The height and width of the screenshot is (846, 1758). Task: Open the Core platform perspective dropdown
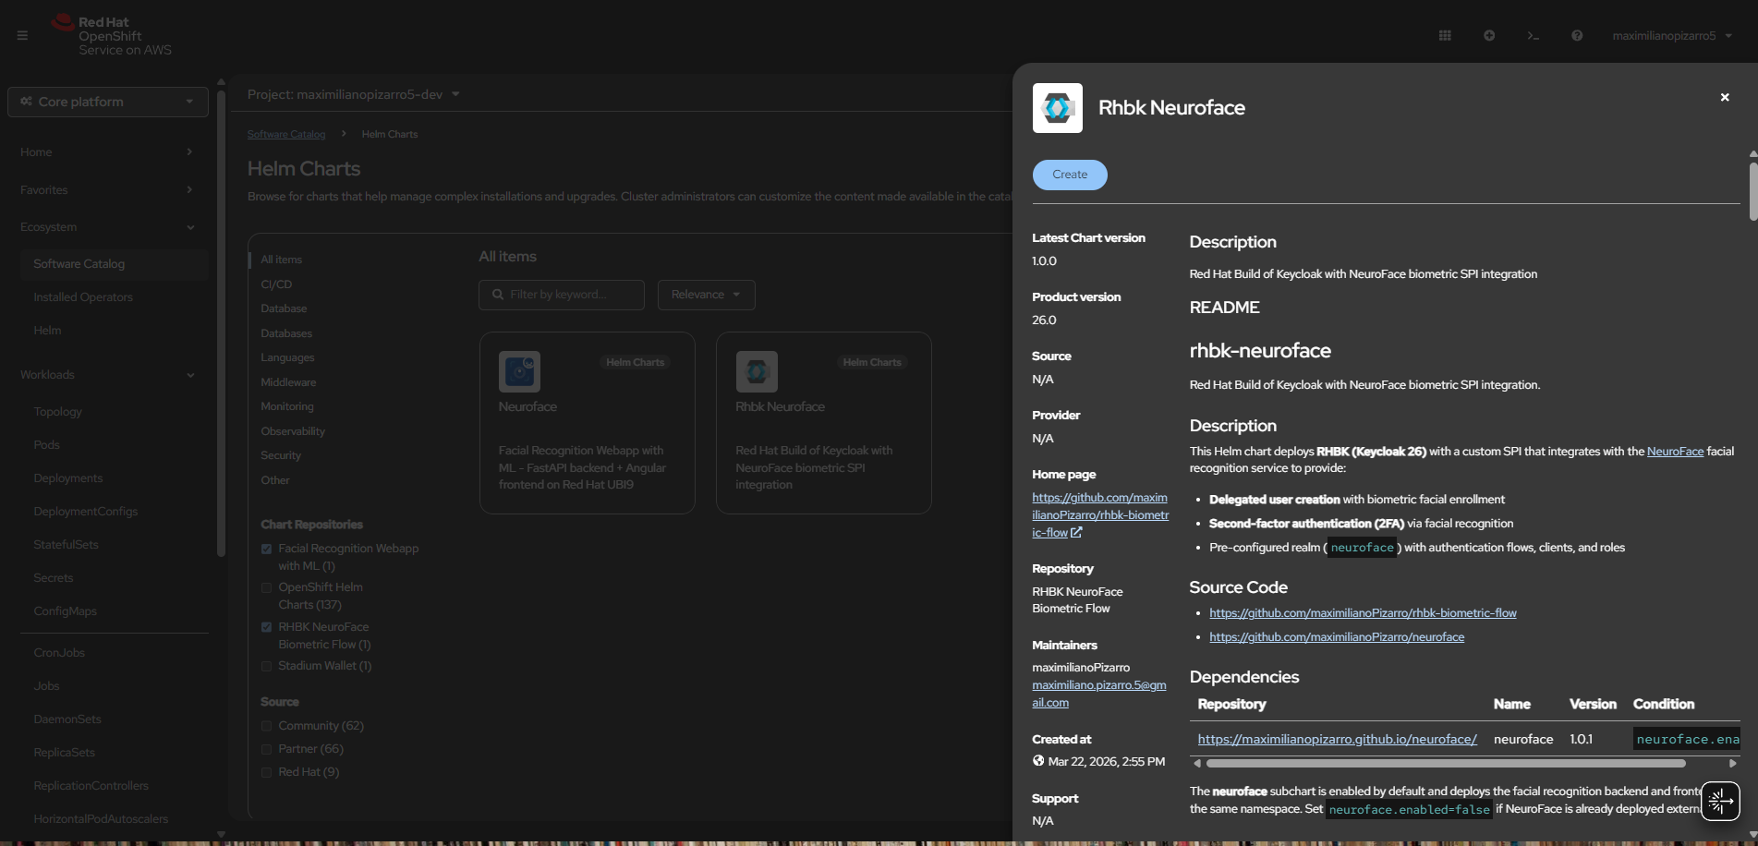(x=108, y=102)
